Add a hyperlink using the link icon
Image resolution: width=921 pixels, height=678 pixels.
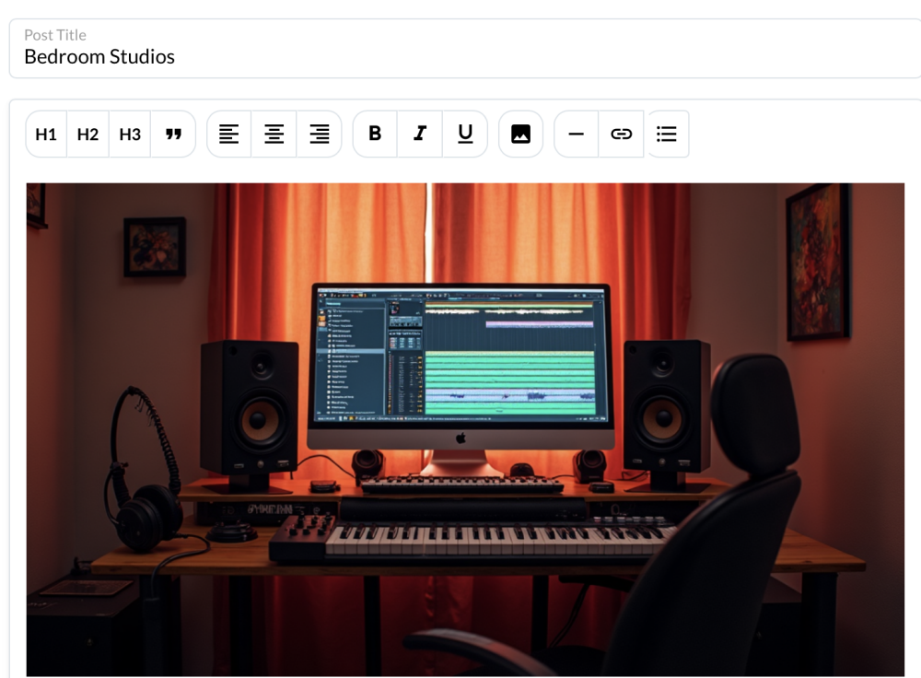click(x=622, y=134)
